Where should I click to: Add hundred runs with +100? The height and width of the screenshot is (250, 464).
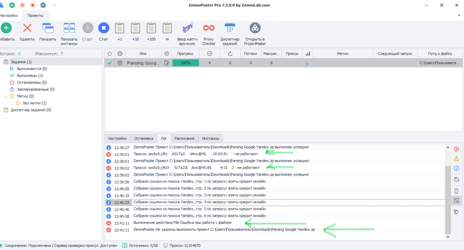[x=151, y=28]
